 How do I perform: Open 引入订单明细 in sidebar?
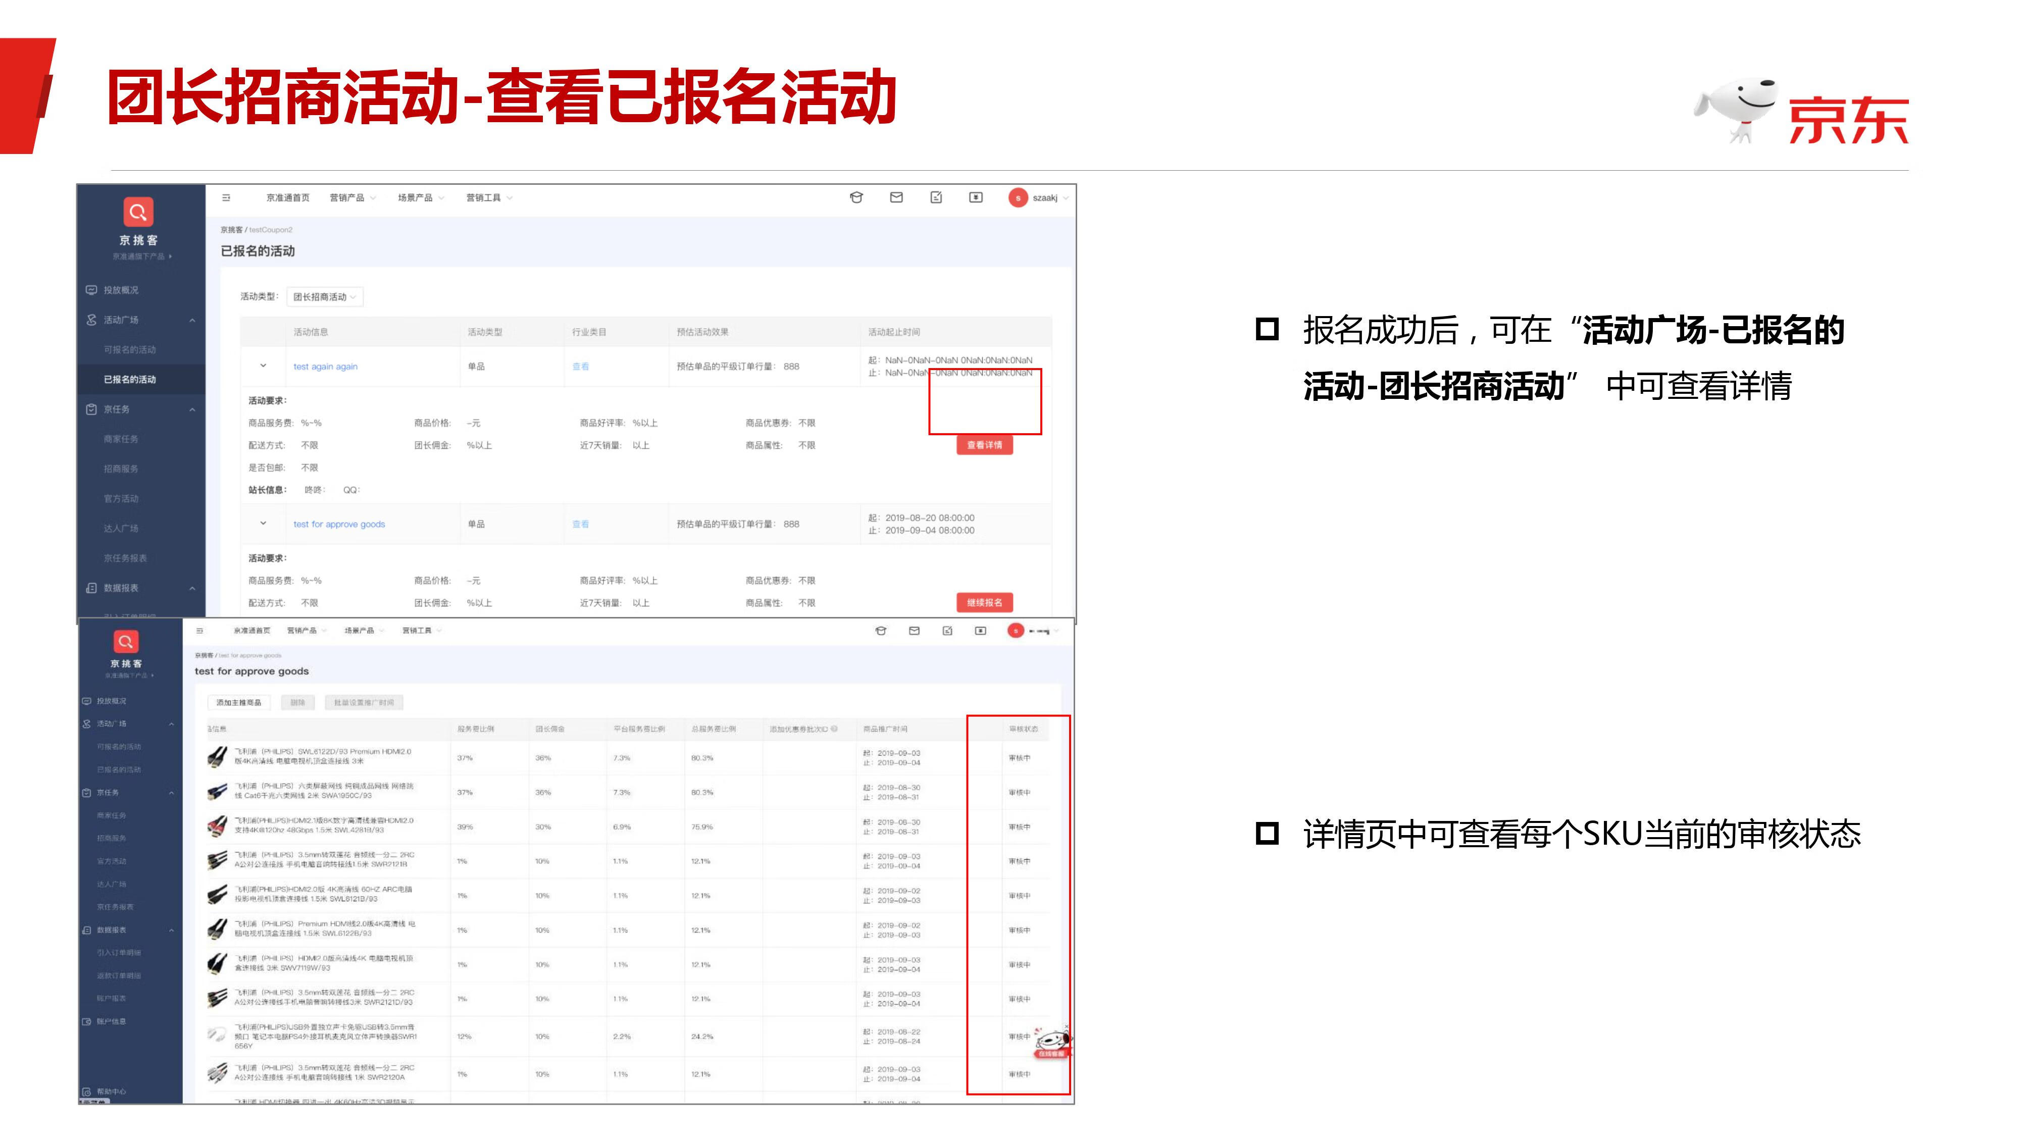pos(119,953)
